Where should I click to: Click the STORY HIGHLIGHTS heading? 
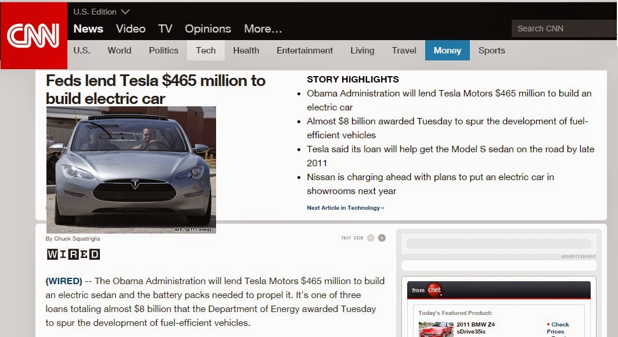pos(353,79)
